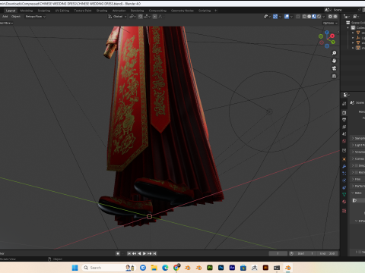Jump to the timeline start frame
Image resolution: width=365 pixels, height=273 pixels.
(129, 253)
